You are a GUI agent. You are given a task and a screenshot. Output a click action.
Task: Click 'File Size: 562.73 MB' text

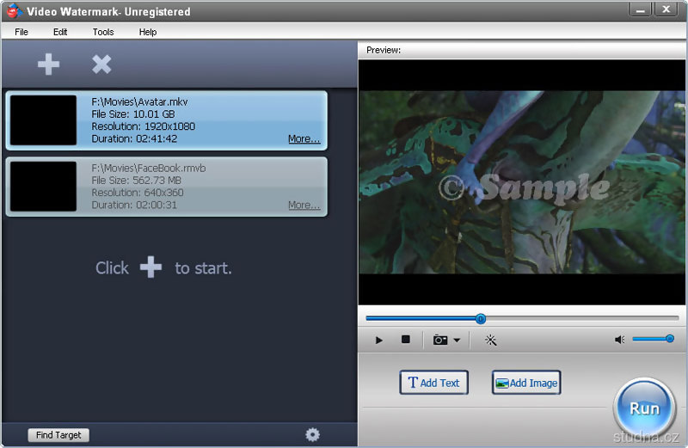[x=136, y=181]
